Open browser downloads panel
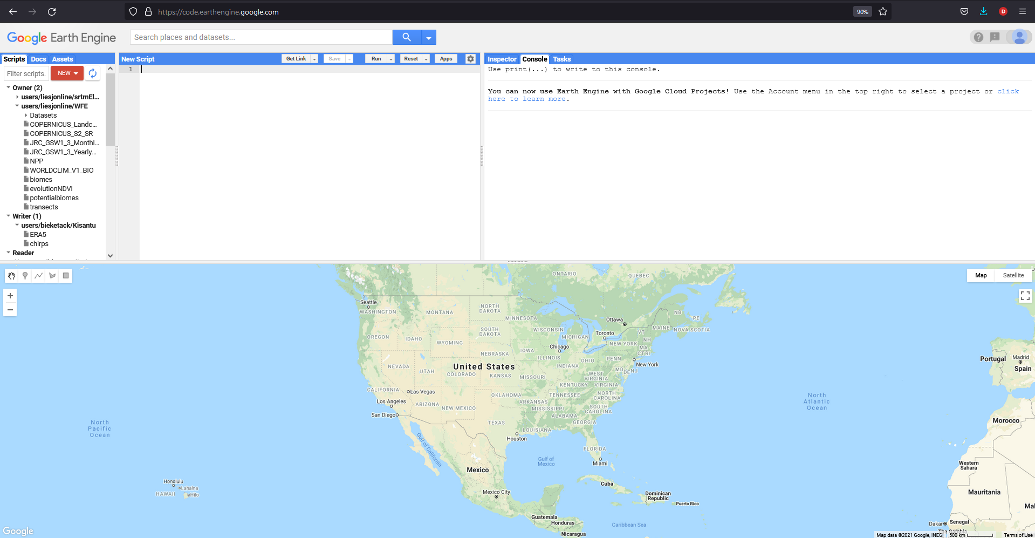This screenshot has height=538, width=1035. pyautogui.click(x=984, y=11)
